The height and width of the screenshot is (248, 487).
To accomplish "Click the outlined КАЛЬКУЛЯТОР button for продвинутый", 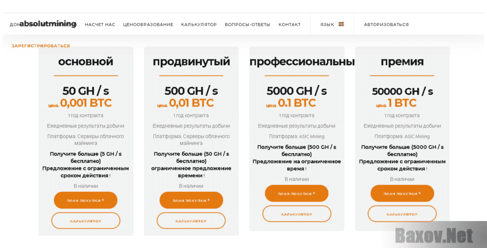I will tap(191, 221).
